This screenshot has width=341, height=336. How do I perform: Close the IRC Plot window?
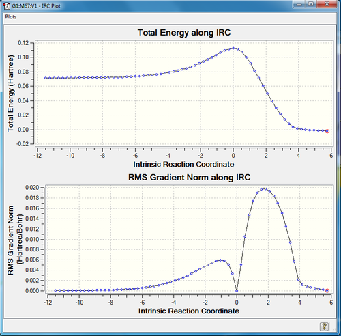(327, 4)
